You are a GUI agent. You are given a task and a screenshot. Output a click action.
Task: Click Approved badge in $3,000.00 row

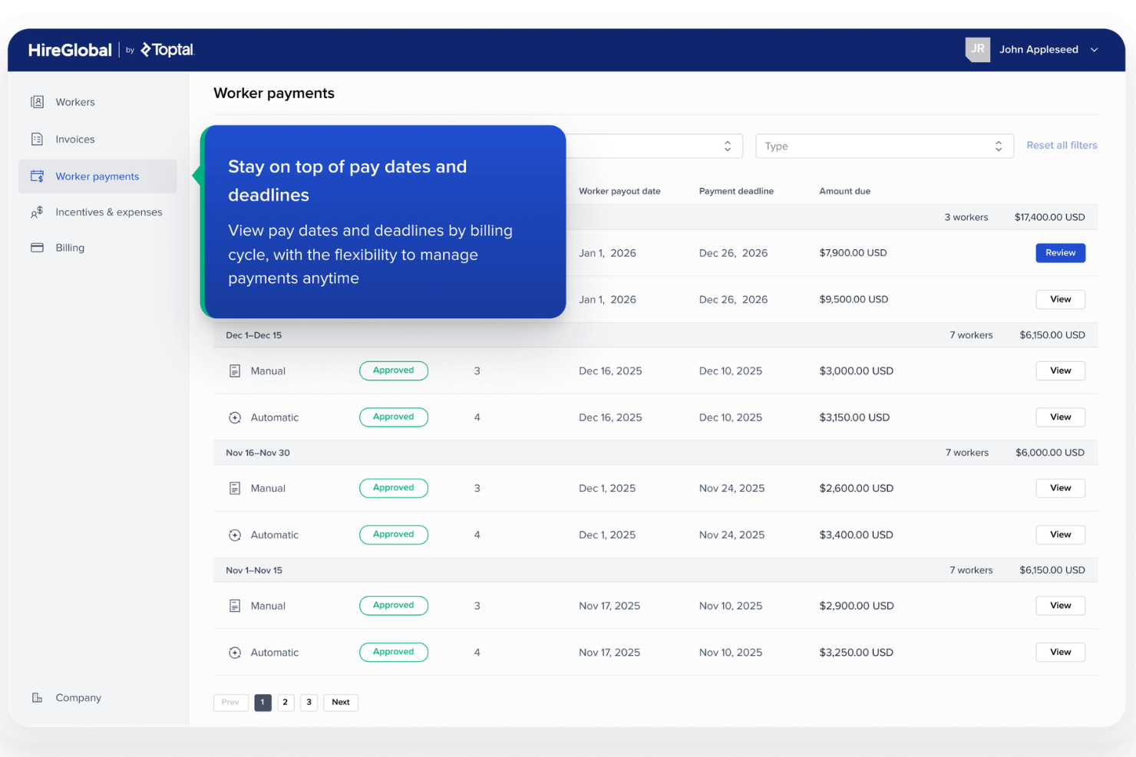[x=394, y=370]
